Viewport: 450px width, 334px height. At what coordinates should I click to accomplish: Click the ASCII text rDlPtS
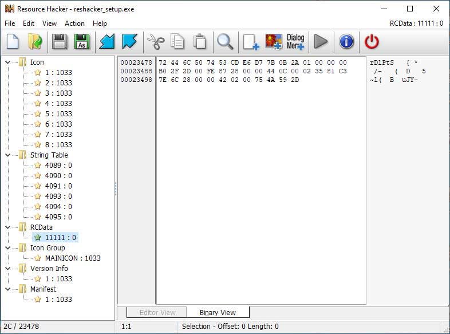click(382, 62)
